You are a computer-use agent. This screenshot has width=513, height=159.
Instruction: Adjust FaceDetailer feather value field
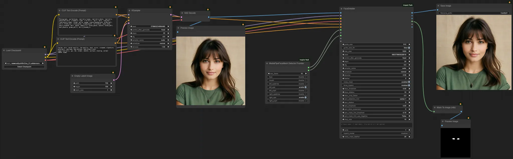pyautogui.click(x=376, y=78)
